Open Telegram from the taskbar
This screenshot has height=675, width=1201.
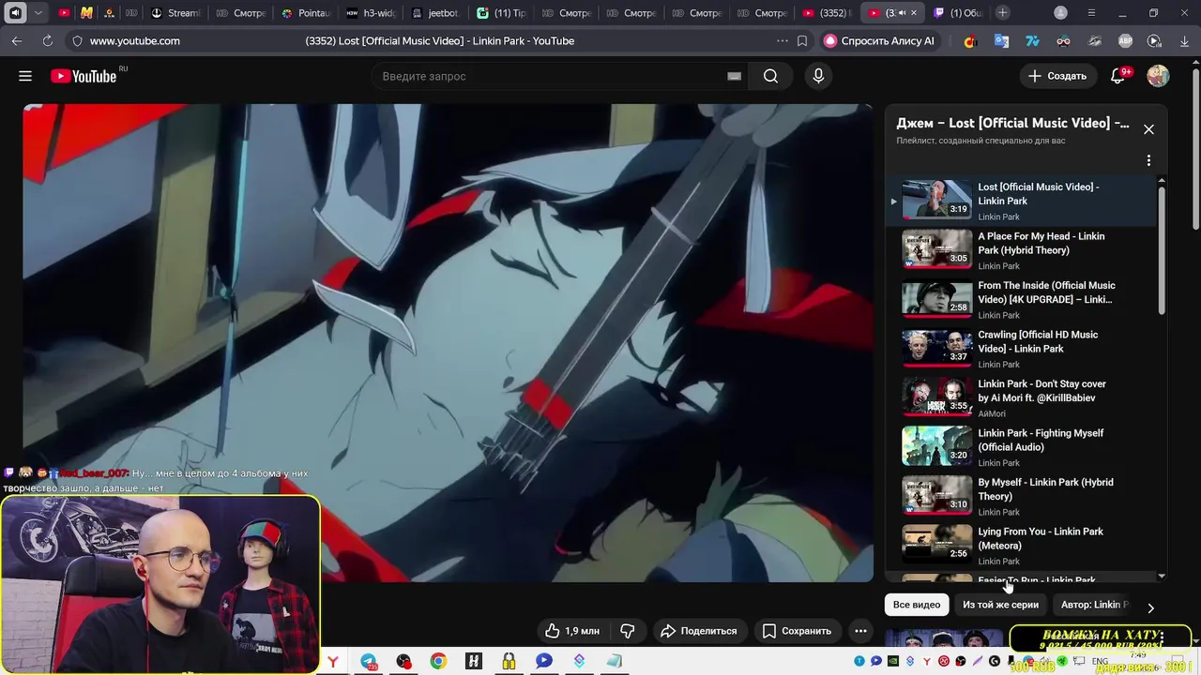coord(368,661)
